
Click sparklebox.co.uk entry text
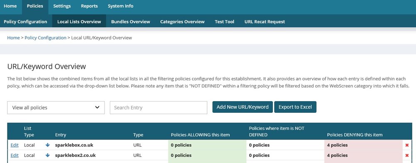[74, 145]
